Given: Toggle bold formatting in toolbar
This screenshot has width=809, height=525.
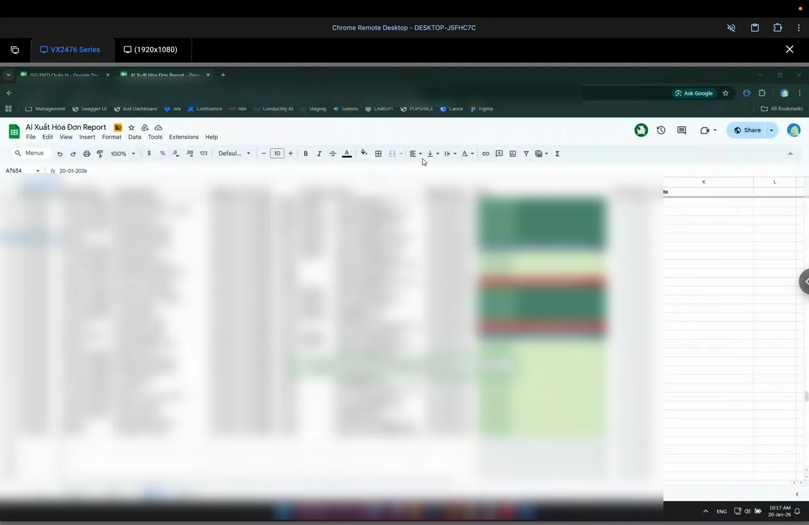Looking at the screenshot, I should pyautogui.click(x=306, y=154).
